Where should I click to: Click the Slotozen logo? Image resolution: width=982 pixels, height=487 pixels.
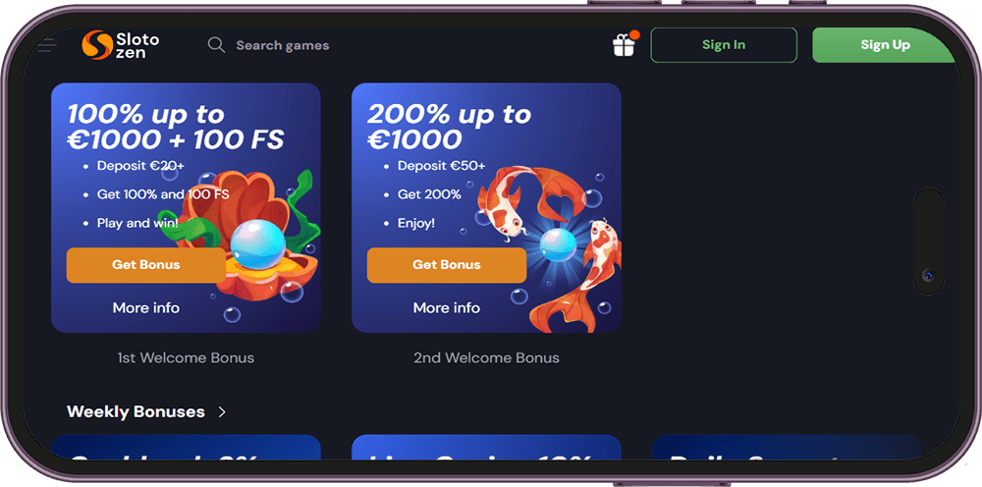click(x=121, y=45)
